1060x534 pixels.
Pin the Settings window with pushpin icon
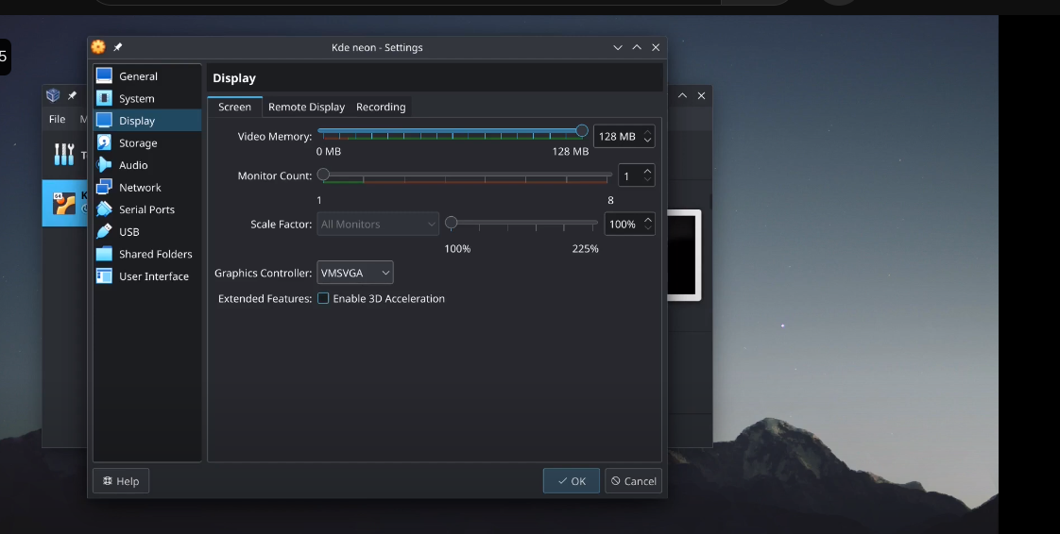[x=118, y=47]
